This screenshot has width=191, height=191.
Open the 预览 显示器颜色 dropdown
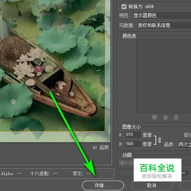tap(162, 16)
